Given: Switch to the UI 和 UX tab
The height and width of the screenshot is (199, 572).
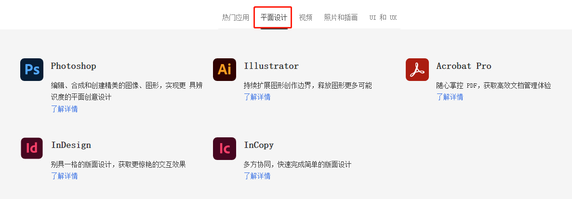Looking at the screenshot, I should [383, 18].
